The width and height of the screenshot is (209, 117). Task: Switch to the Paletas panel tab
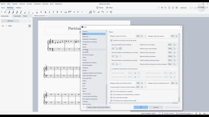25,16
